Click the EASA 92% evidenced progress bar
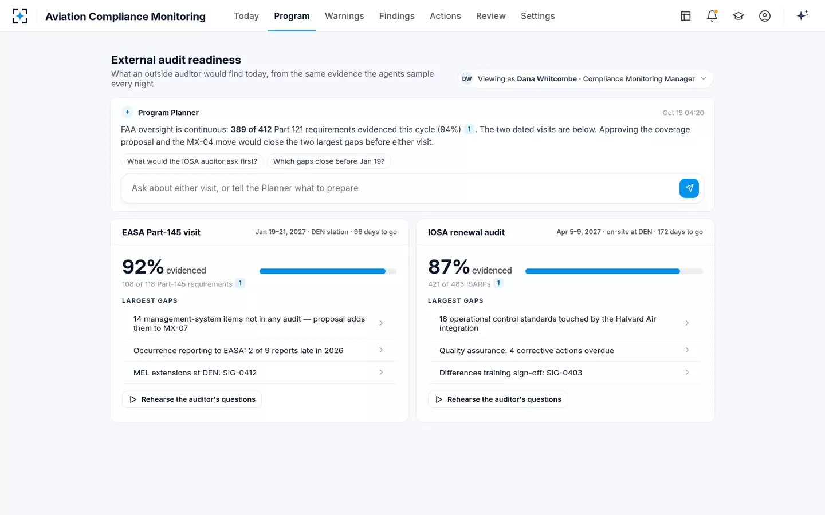 pyautogui.click(x=328, y=271)
